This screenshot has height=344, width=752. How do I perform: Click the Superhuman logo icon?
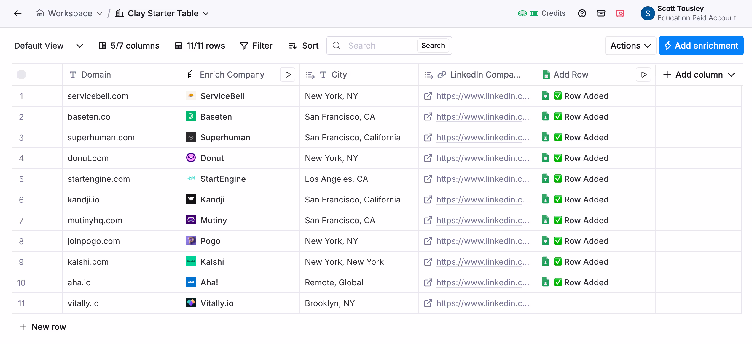click(x=191, y=137)
